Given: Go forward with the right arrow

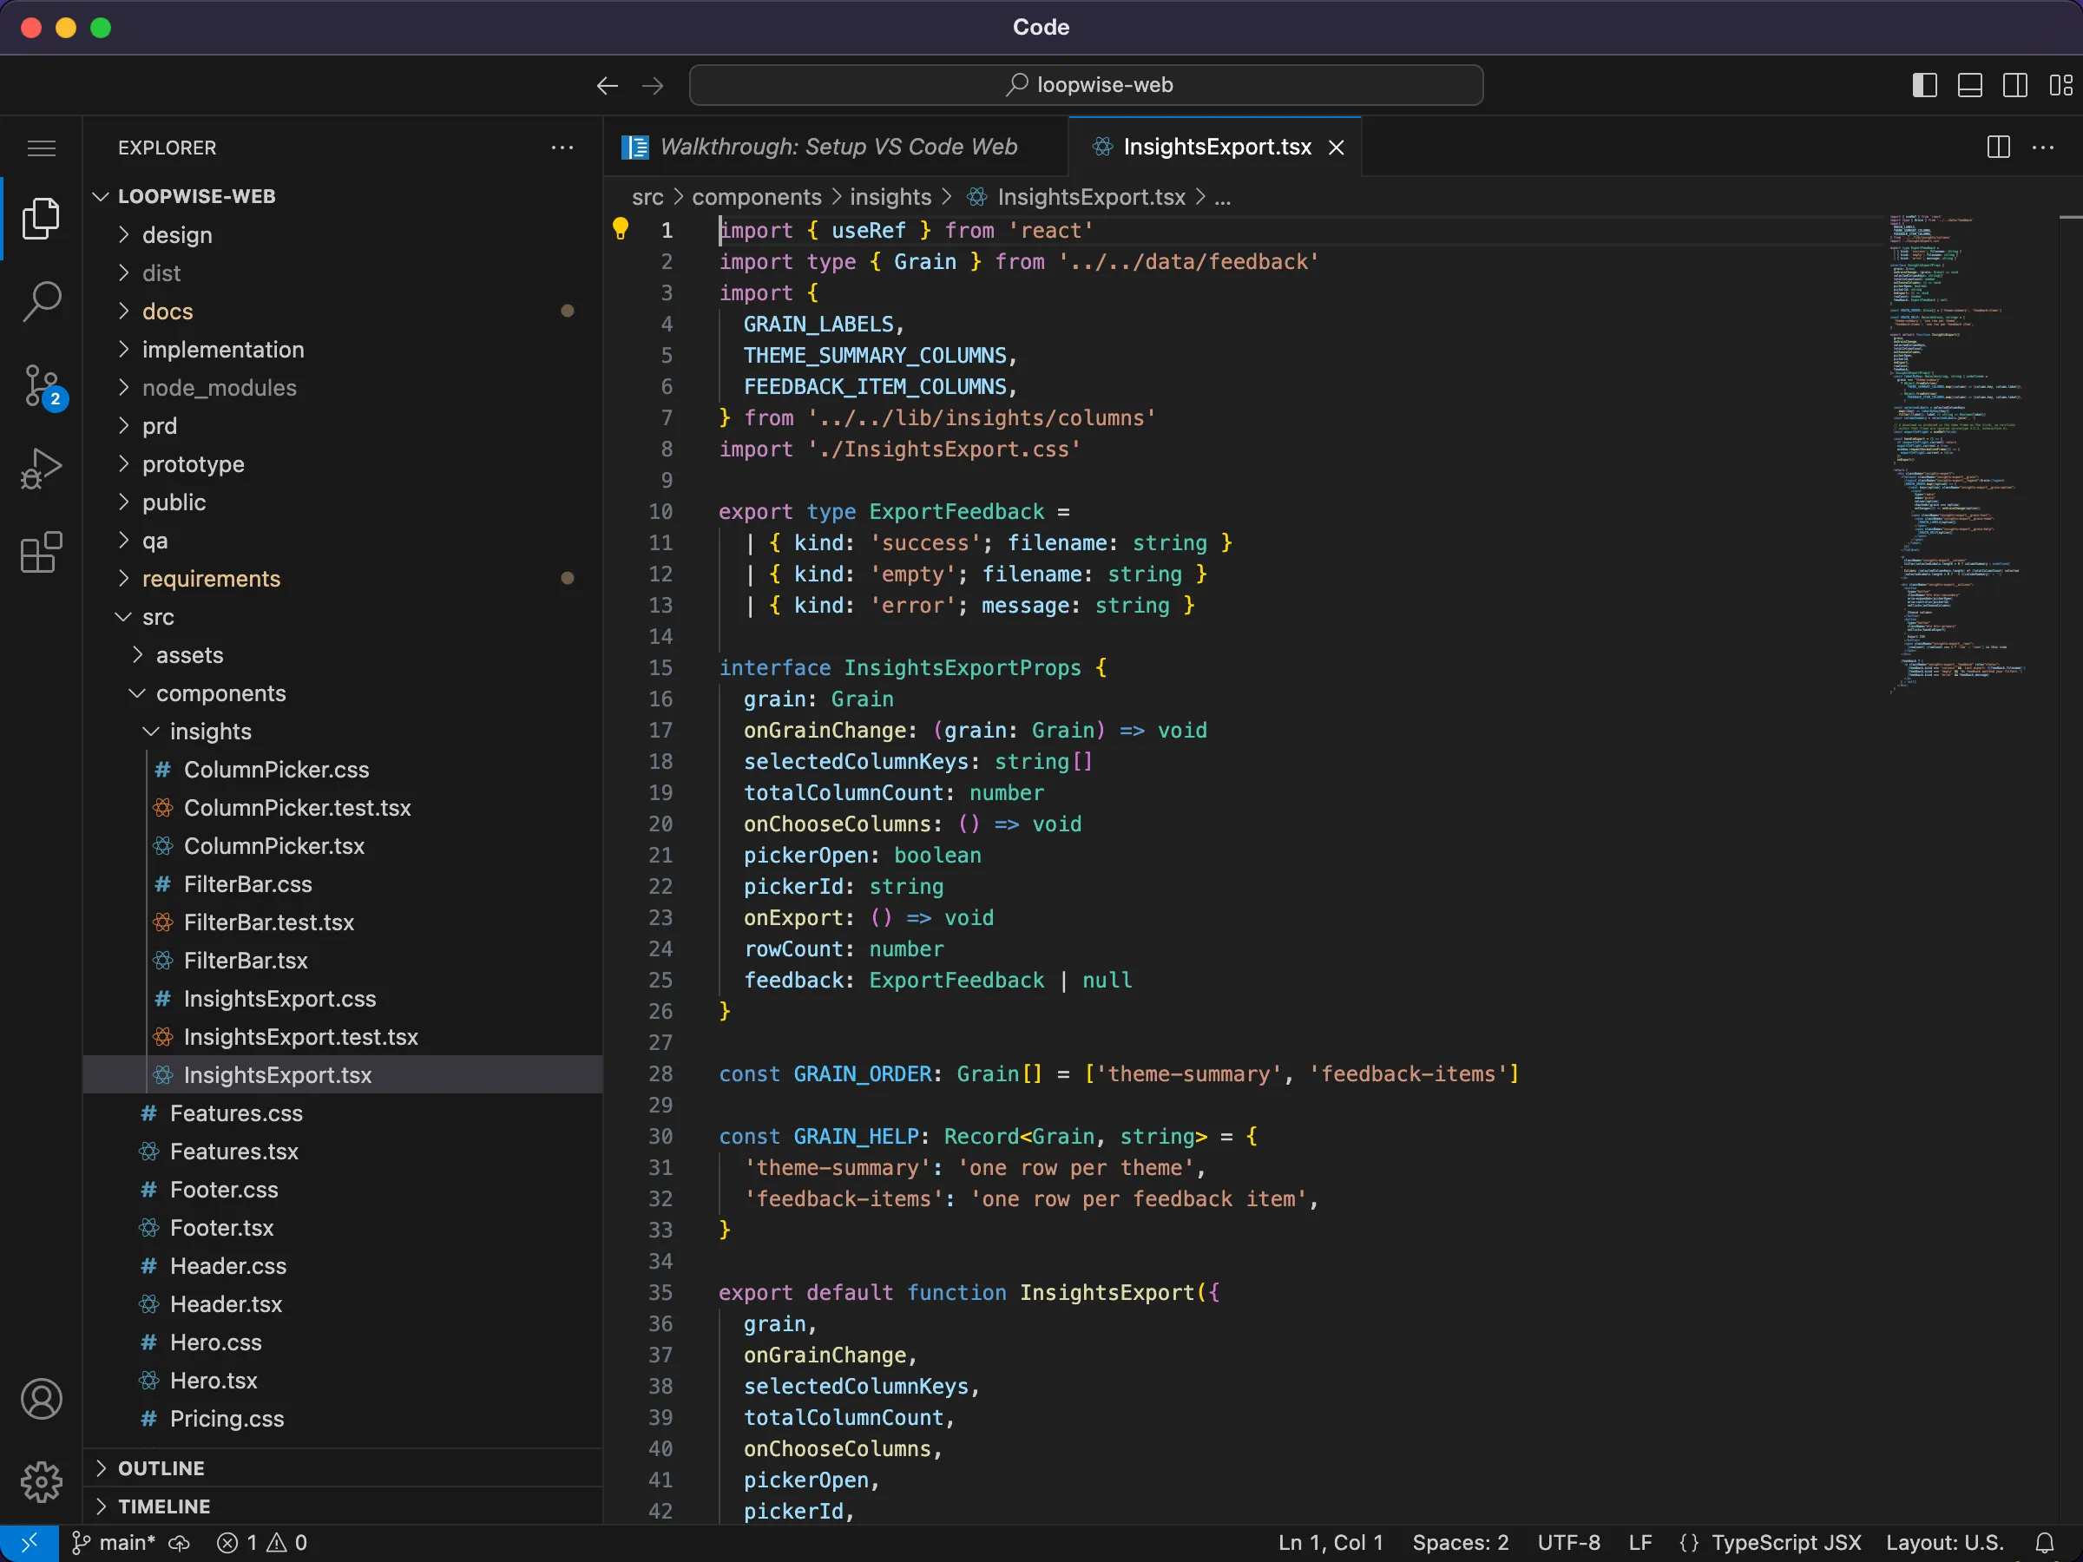Looking at the screenshot, I should pos(653,86).
